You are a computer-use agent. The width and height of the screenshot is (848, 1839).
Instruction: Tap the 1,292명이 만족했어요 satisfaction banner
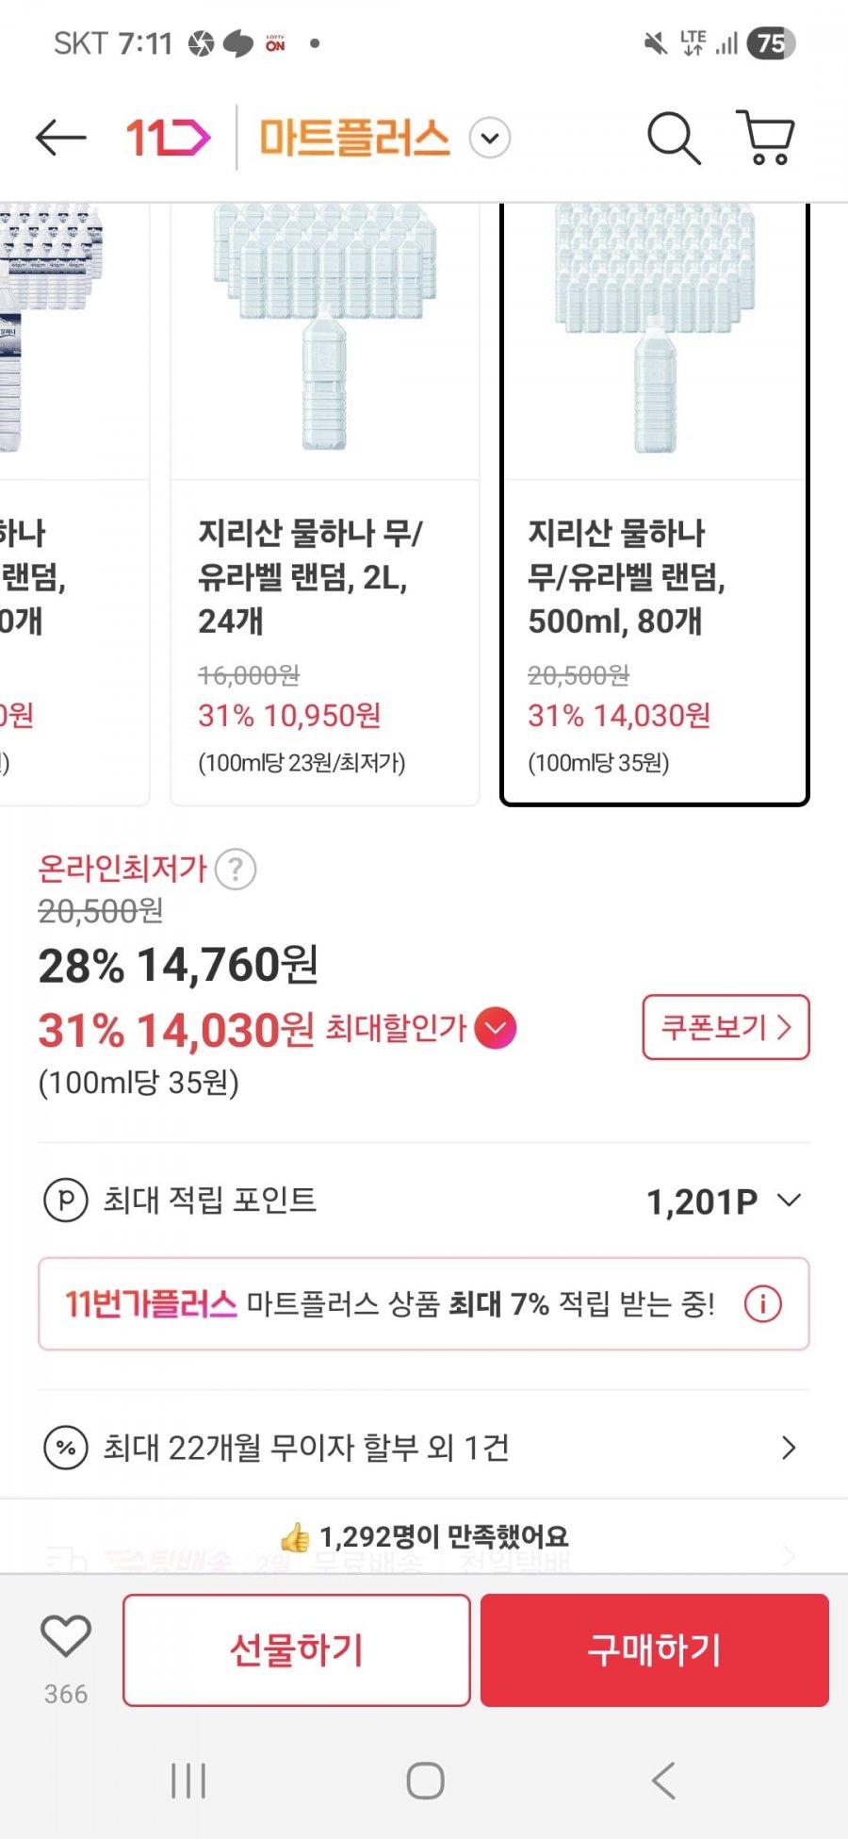pyautogui.click(x=424, y=1537)
